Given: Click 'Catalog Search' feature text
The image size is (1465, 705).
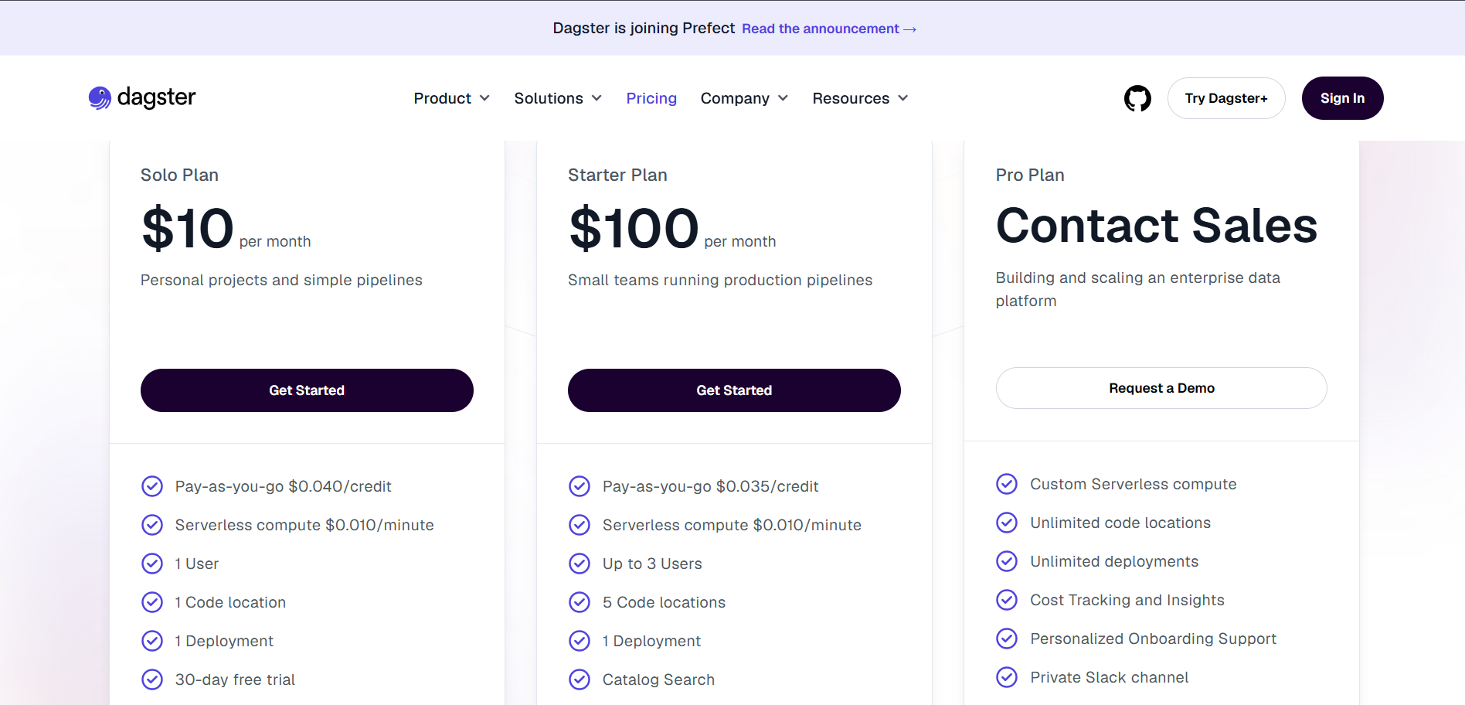Looking at the screenshot, I should (658, 679).
